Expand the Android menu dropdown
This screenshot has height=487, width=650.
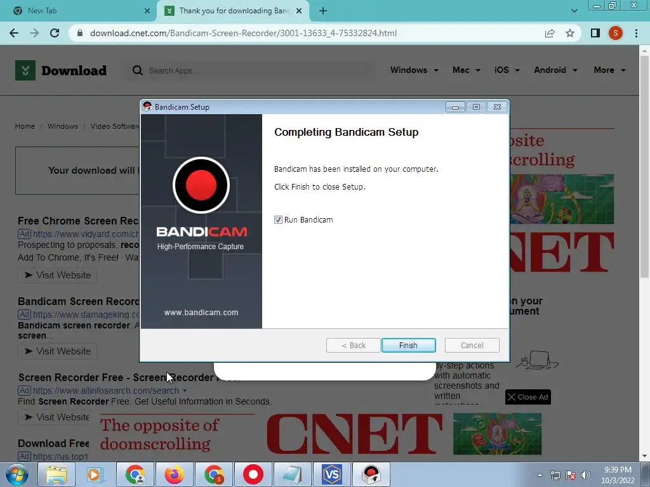click(x=555, y=70)
